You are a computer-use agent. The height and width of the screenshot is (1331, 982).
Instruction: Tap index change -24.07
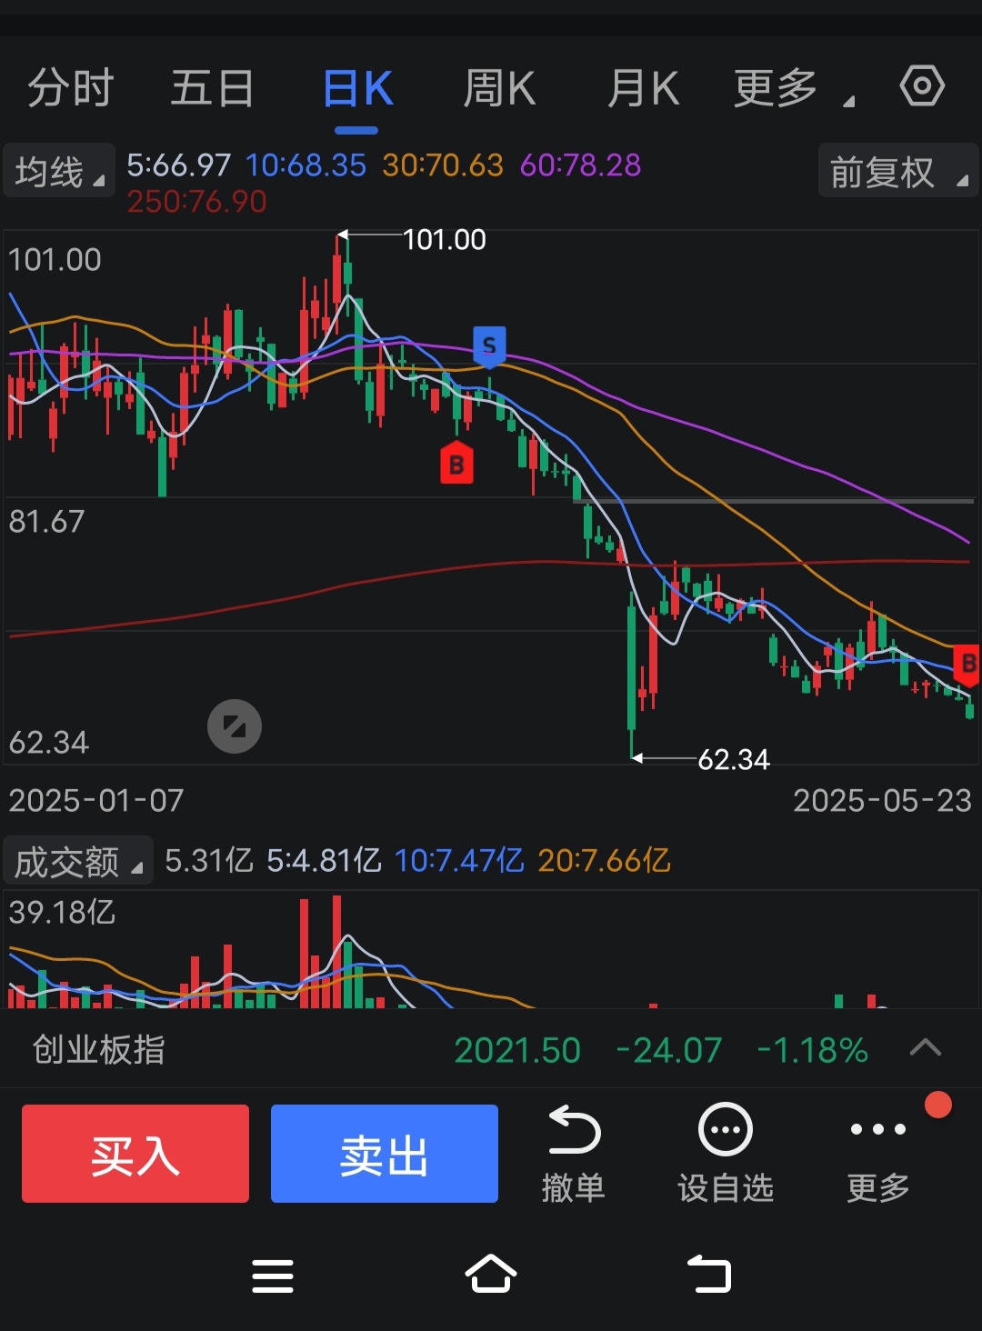click(668, 1050)
